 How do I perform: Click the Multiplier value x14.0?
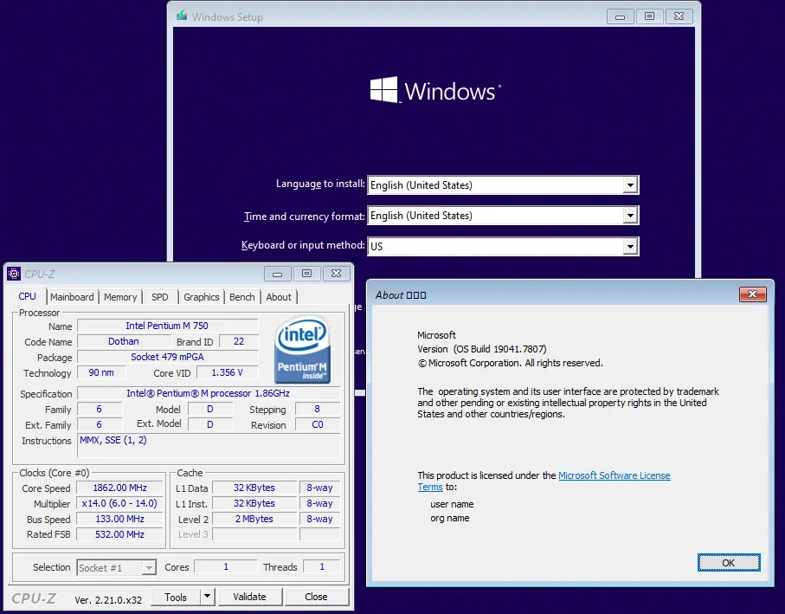(119, 503)
